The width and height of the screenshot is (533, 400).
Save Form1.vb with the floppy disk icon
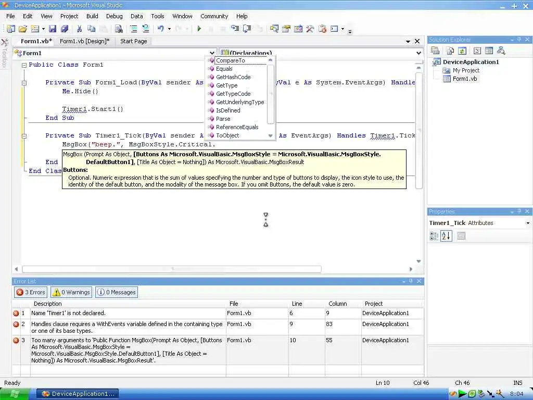point(53,29)
